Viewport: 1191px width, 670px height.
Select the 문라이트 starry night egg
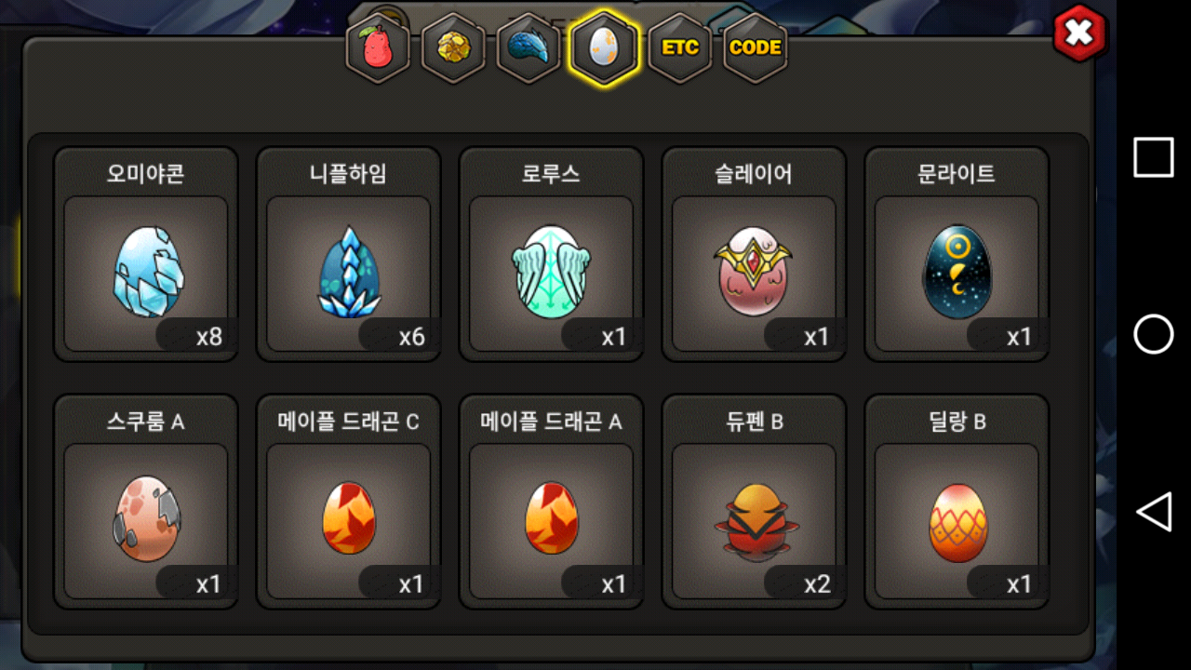(957, 254)
